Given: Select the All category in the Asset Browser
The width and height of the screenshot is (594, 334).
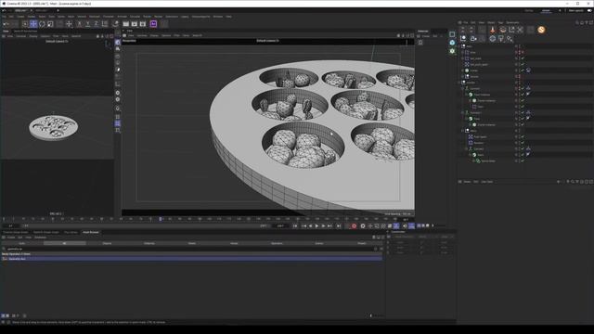Looking at the screenshot, I should click(x=64, y=243).
